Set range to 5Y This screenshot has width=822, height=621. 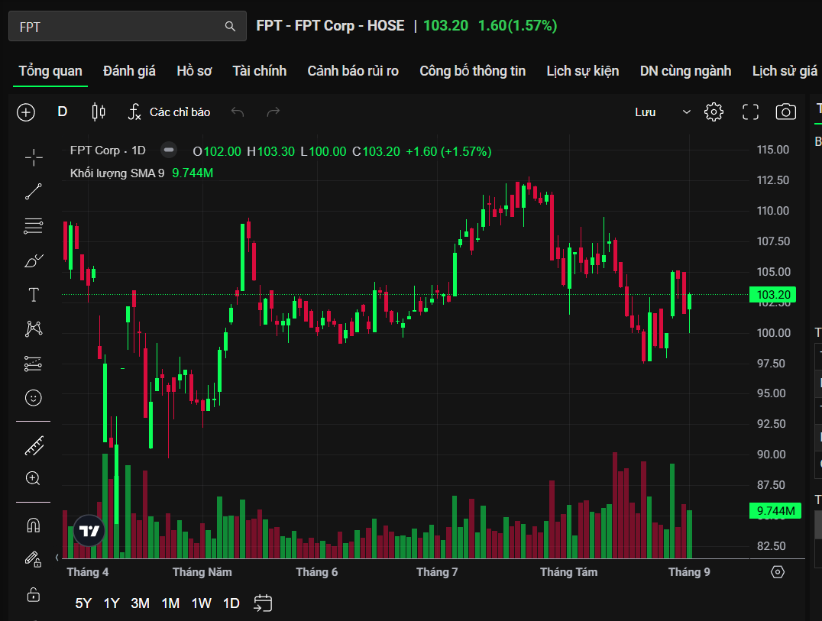pyautogui.click(x=83, y=603)
